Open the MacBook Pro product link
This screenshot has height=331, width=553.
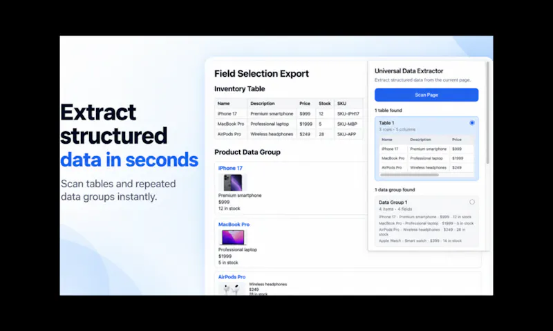(234, 224)
